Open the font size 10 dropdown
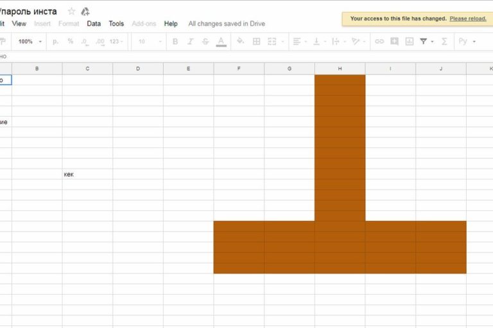The height and width of the screenshot is (328, 493). [x=150, y=42]
